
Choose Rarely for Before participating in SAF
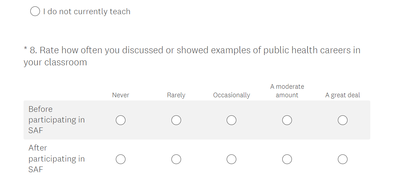tap(176, 120)
